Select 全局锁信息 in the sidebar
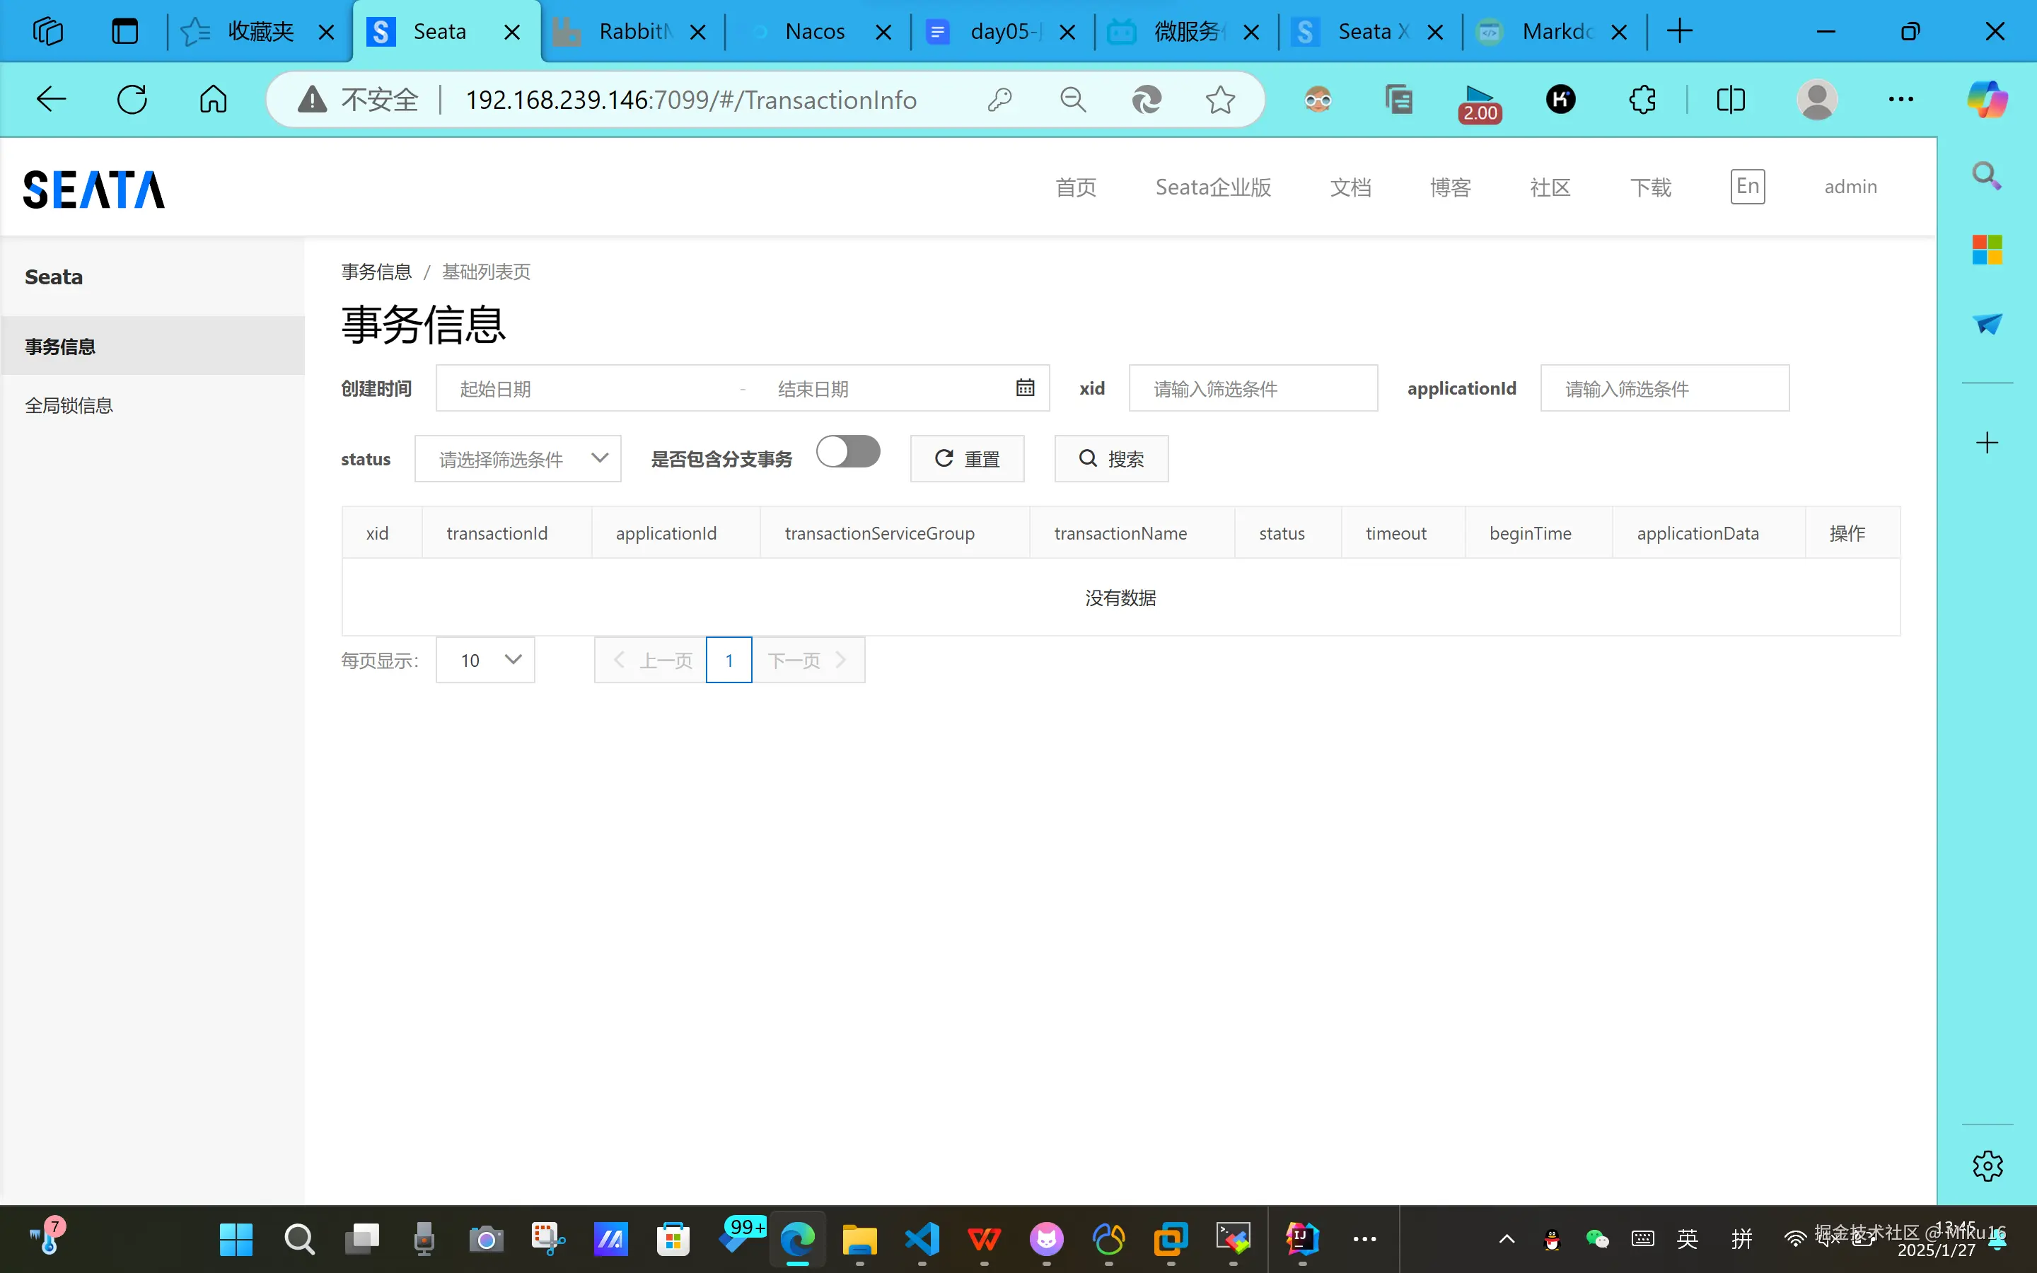The width and height of the screenshot is (2037, 1273). tap(69, 406)
